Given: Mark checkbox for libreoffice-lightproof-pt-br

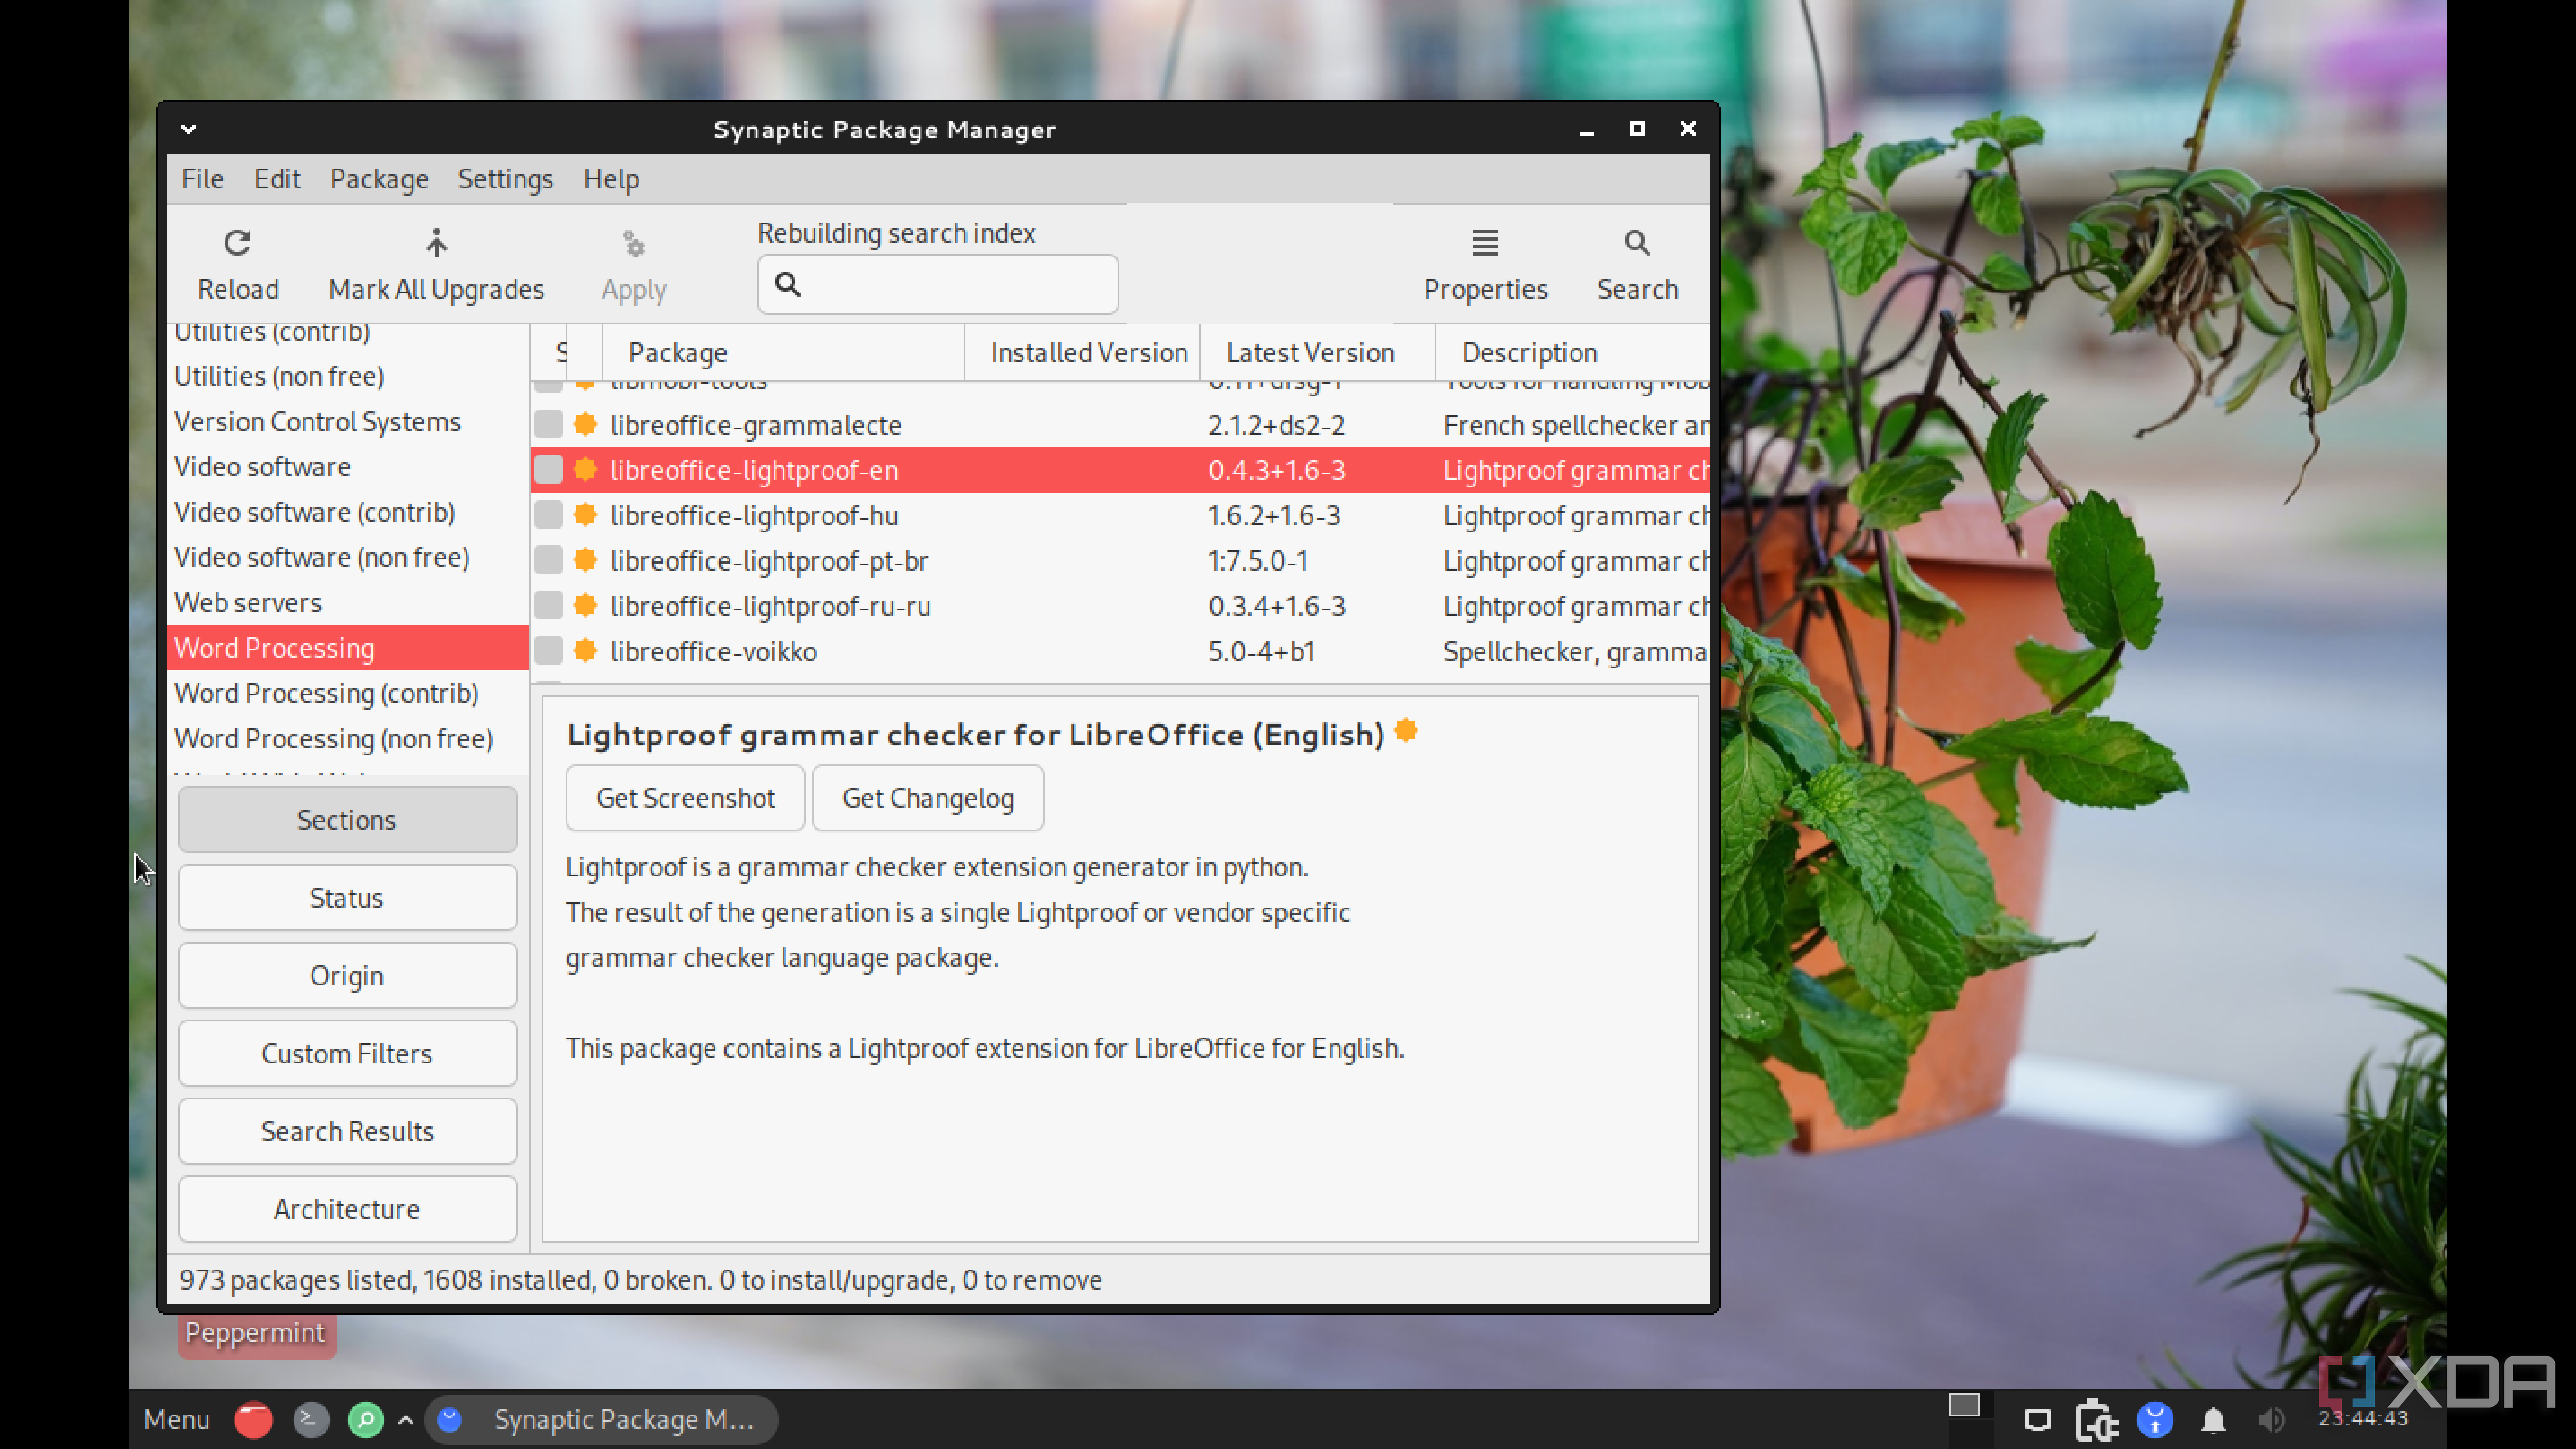Looking at the screenshot, I should pos(548,560).
